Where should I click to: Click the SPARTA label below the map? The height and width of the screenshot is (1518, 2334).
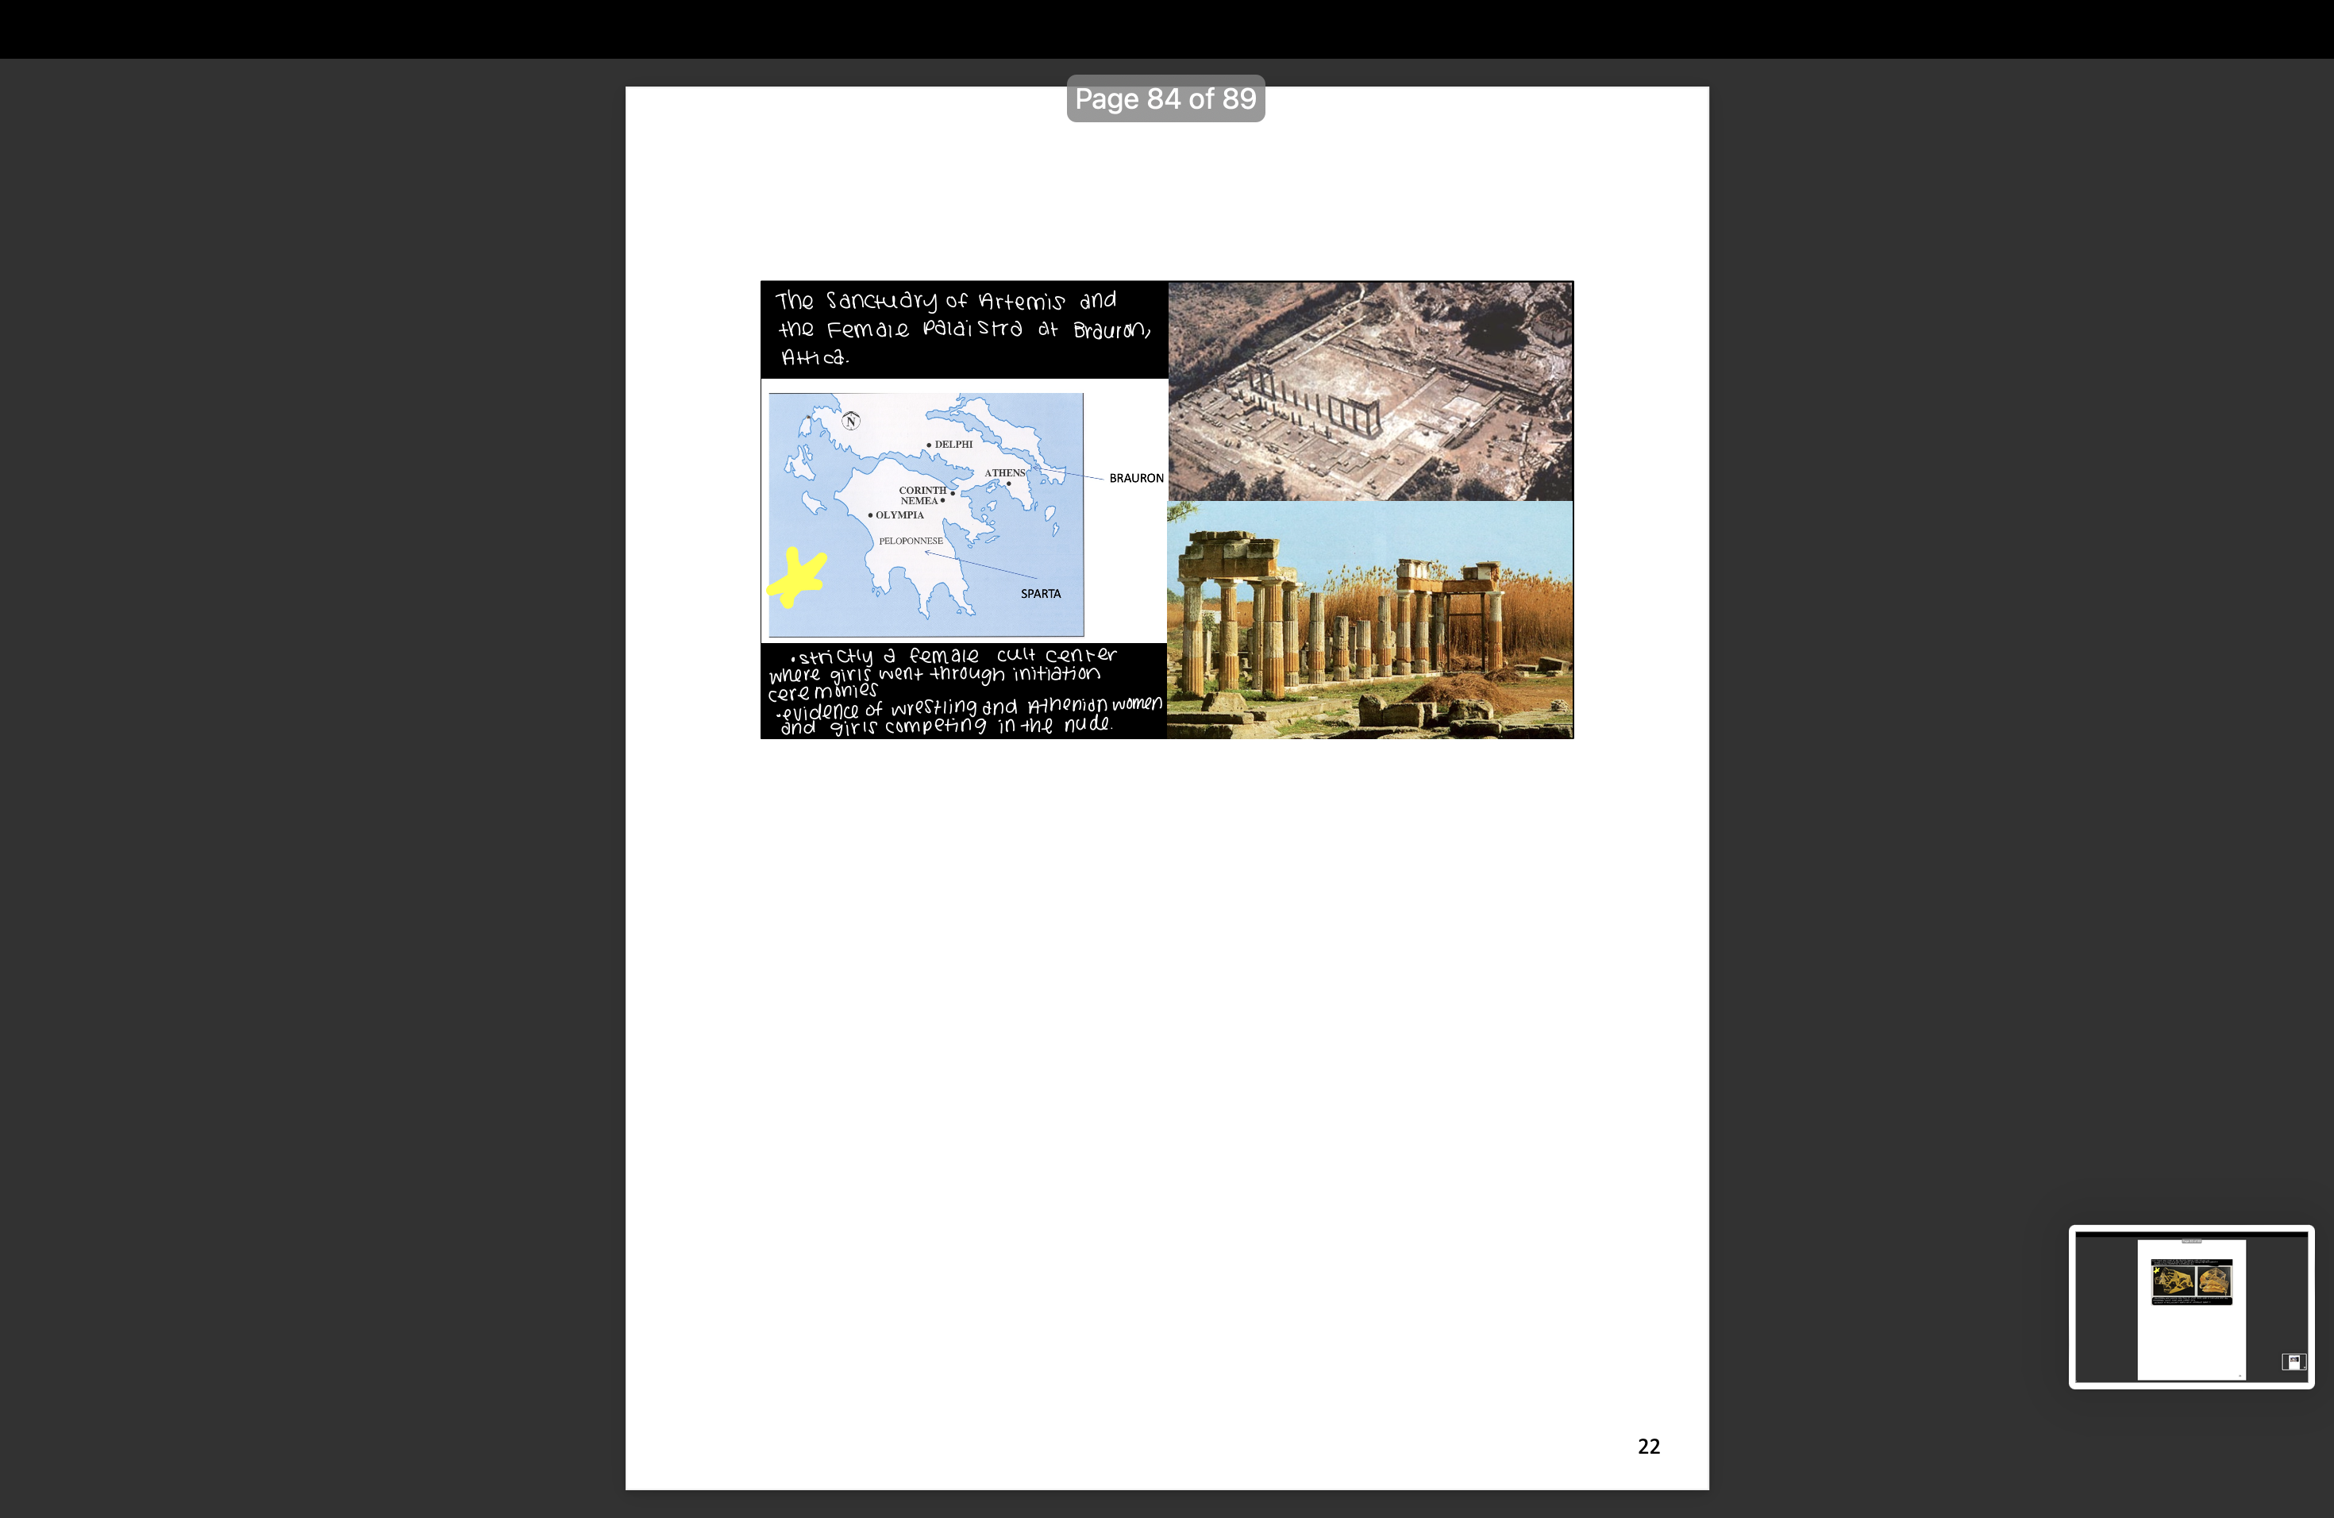tap(1042, 592)
